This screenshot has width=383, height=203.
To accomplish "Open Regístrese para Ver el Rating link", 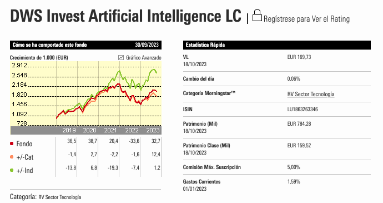I will [x=306, y=19].
